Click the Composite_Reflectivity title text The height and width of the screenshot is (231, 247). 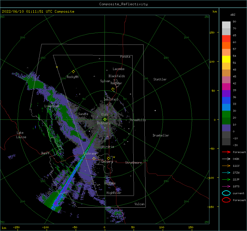click(x=123, y=4)
